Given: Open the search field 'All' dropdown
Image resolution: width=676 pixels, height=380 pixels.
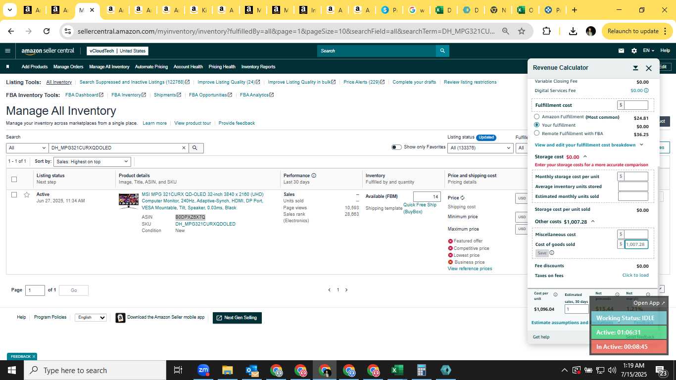Looking at the screenshot, I should [27, 148].
